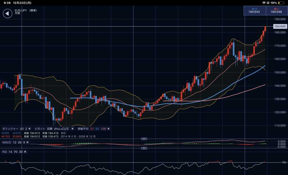Grab the resize handle below MACD panel
This screenshot has width=288, height=175.
144,148
